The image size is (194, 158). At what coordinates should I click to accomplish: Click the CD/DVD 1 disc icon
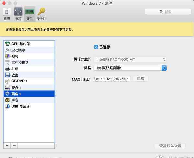7,81
